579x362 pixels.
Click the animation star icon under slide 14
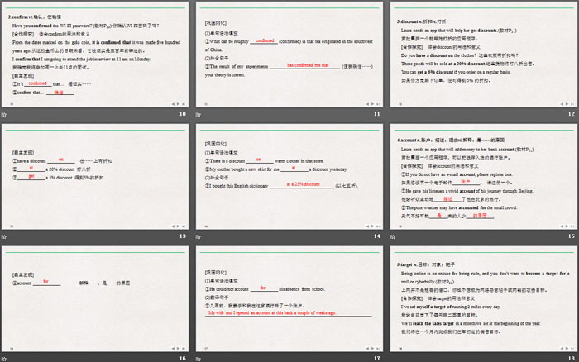pyautogui.click(x=201, y=236)
